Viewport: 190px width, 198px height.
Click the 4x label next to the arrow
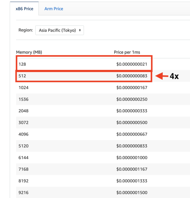click(174, 76)
